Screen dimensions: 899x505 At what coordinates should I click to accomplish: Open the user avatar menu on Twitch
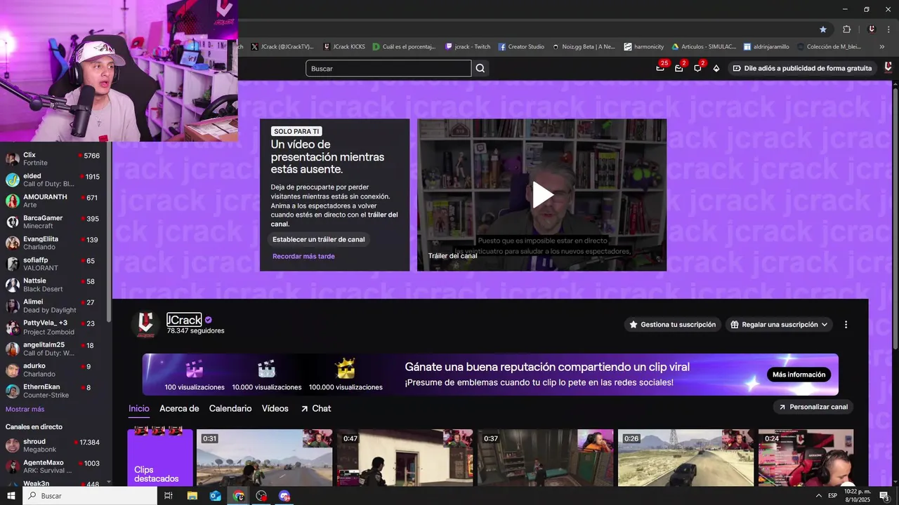click(888, 67)
